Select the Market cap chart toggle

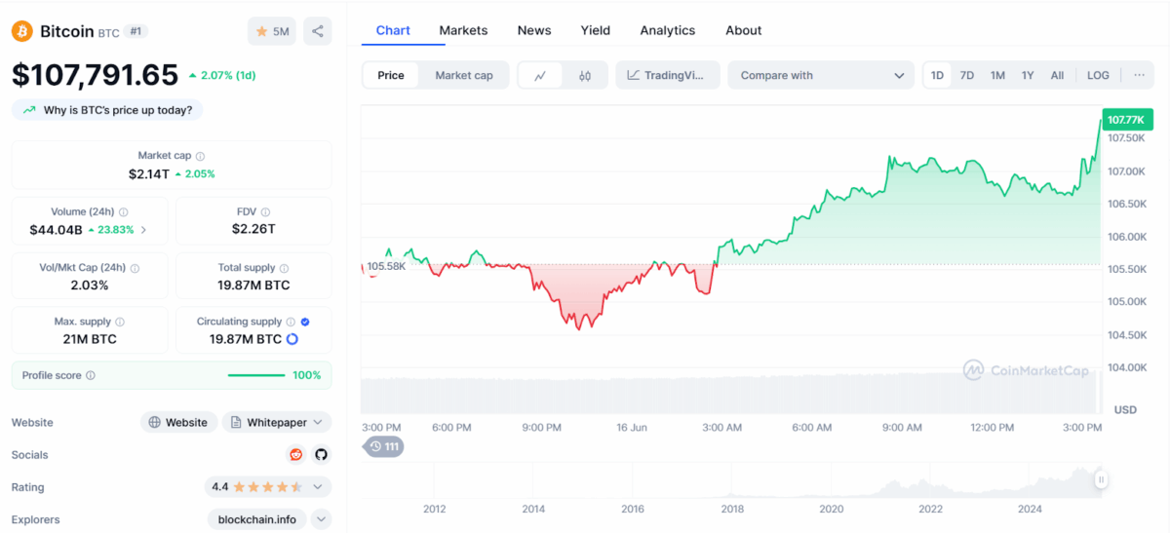pos(464,75)
